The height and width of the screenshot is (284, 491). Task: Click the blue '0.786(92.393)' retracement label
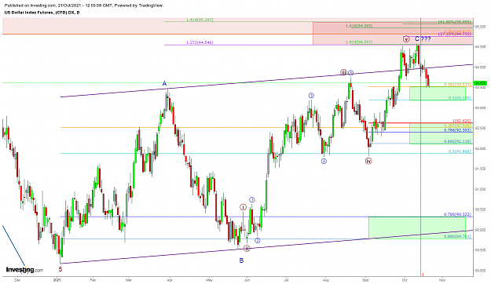(457, 130)
